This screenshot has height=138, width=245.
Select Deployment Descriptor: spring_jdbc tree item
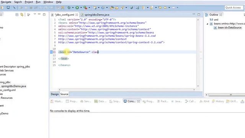[x=15, y=67]
